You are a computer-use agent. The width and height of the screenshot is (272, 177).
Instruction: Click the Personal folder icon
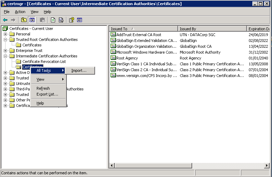coord(12,34)
